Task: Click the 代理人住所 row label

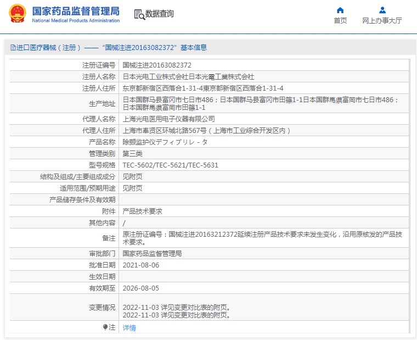Action: click(99, 131)
